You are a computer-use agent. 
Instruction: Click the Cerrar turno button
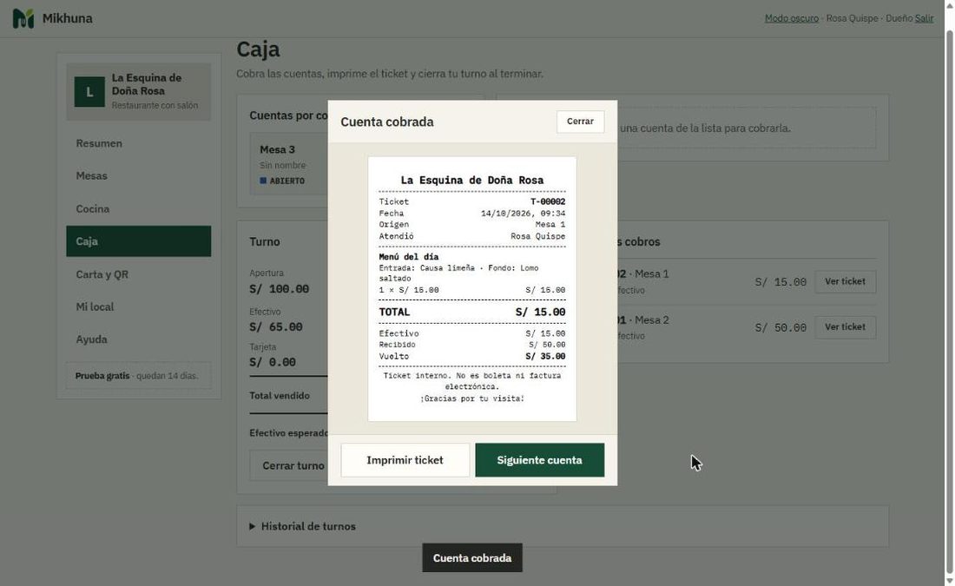[289, 465]
